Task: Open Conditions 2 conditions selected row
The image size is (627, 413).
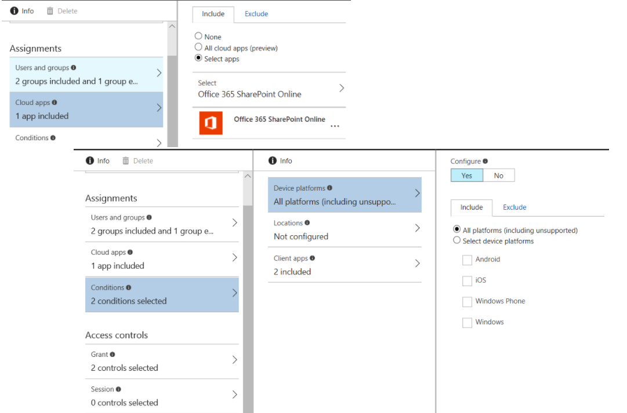Action: [x=162, y=294]
